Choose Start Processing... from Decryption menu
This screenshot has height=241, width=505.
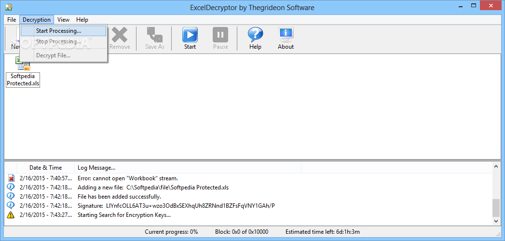coord(64,31)
